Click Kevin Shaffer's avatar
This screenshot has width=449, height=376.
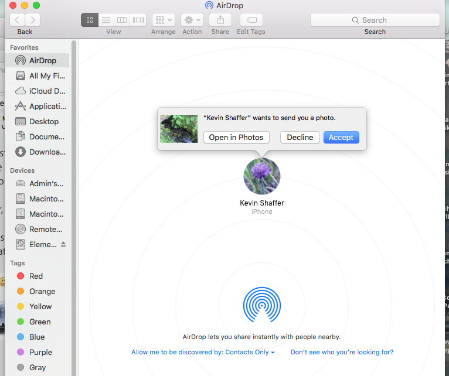click(262, 176)
